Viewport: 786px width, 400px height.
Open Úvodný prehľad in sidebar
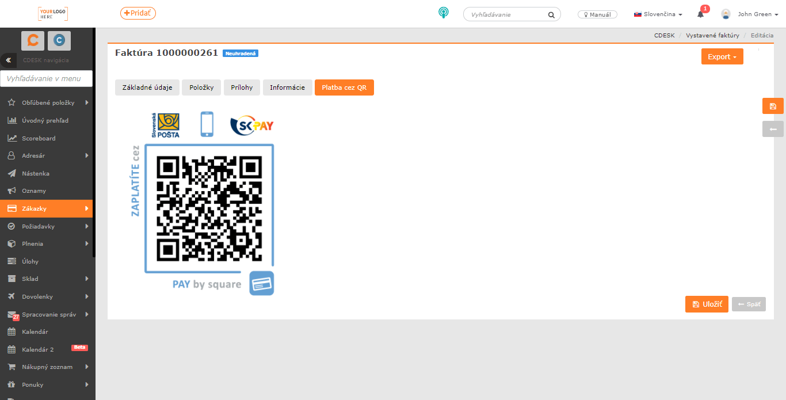(x=46, y=121)
